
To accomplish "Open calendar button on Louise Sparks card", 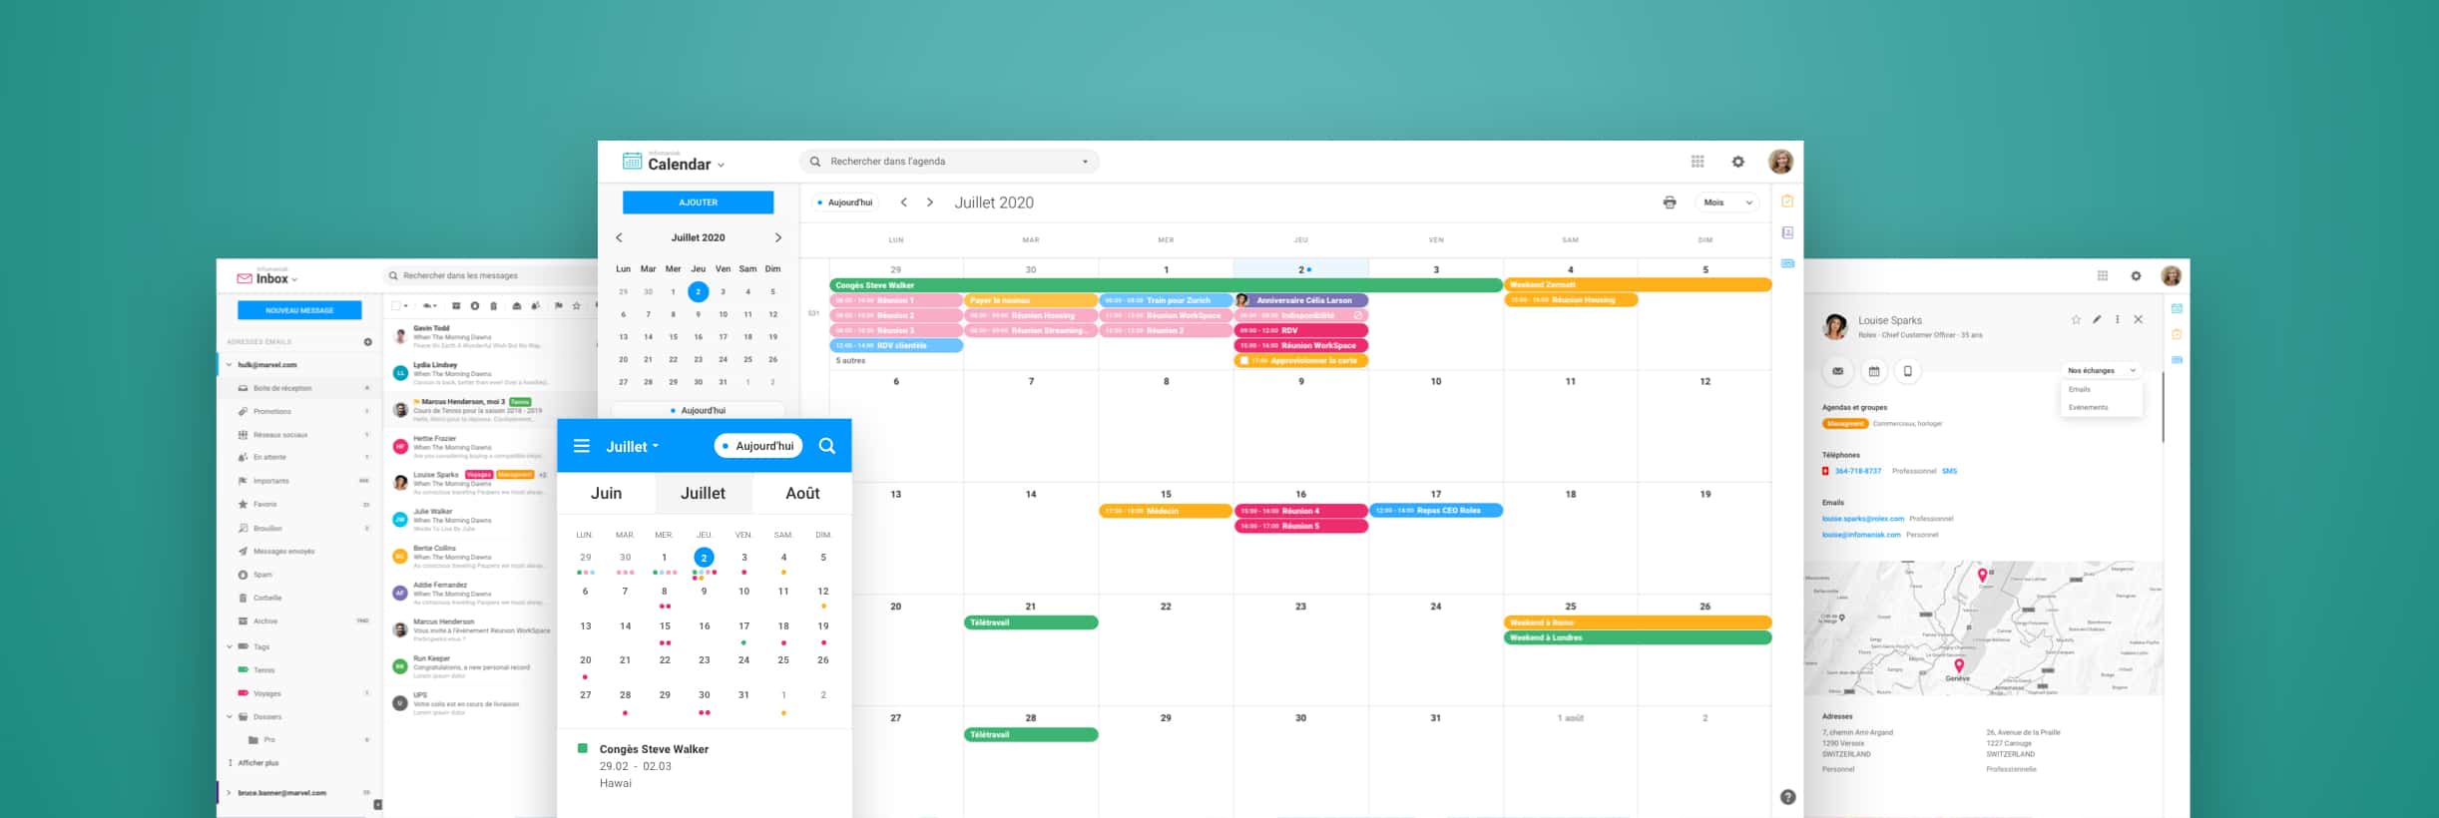I will point(1873,371).
